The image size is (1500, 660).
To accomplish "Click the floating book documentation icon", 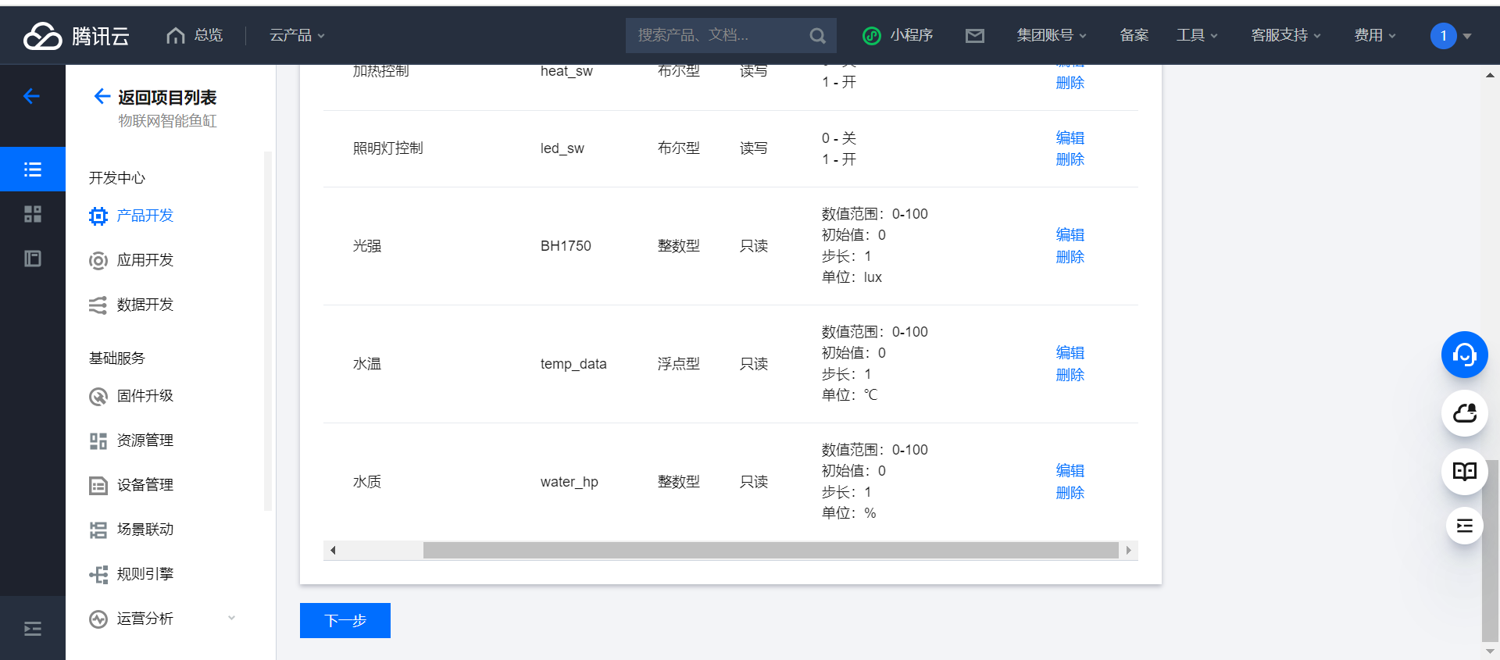I will click(1464, 471).
